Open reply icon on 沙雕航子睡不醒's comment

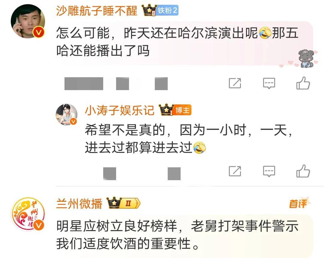(x=269, y=83)
